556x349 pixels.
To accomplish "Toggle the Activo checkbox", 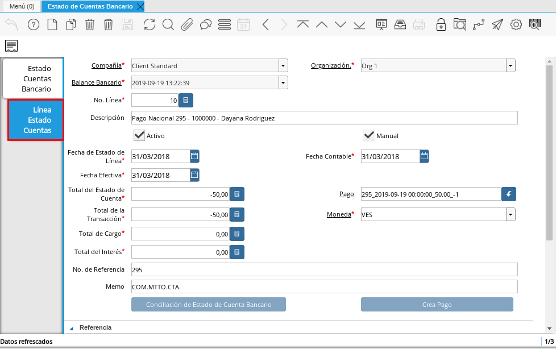I will coord(139,136).
